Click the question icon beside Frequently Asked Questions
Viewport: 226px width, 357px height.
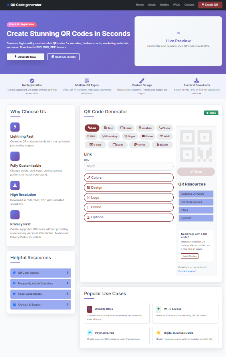point(14,283)
